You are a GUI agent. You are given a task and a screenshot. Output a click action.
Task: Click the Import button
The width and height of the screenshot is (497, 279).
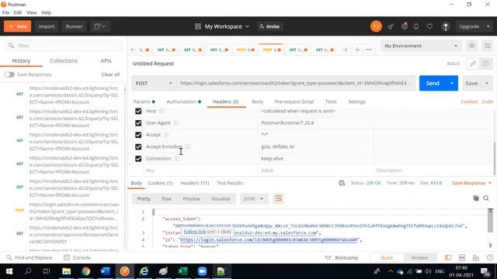point(47,26)
